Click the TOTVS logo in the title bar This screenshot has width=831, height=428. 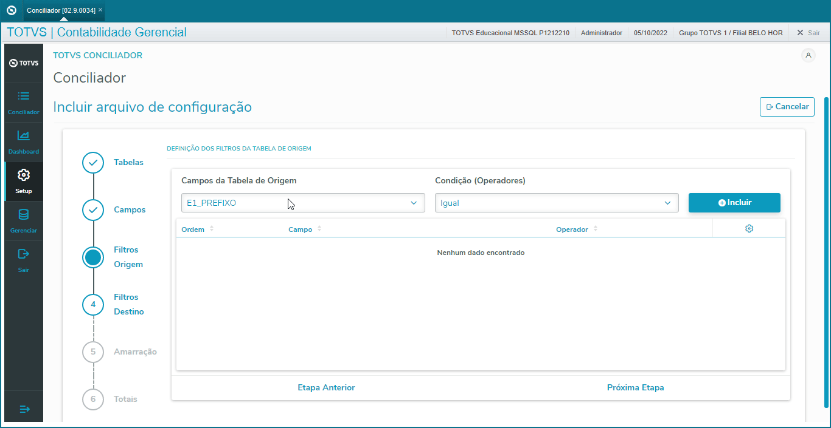11,10
